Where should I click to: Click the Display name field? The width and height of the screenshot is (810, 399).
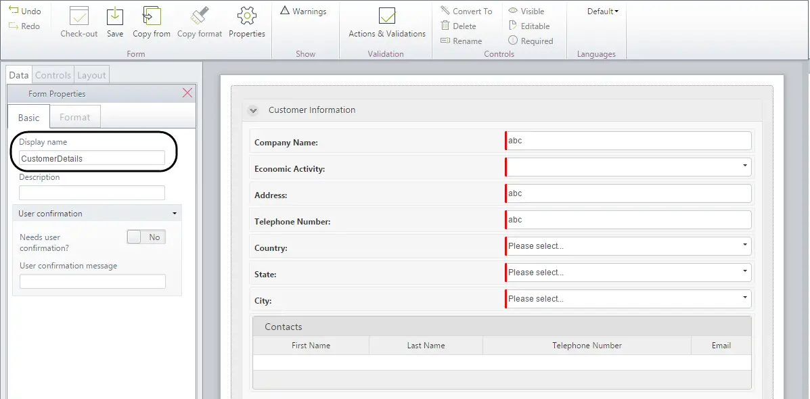pyautogui.click(x=92, y=158)
